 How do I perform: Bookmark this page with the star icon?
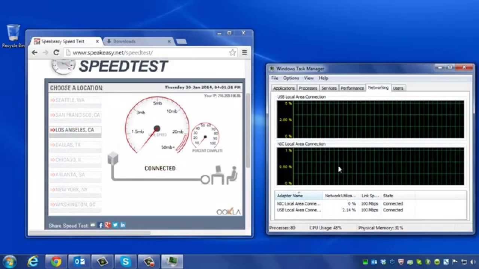coord(232,53)
